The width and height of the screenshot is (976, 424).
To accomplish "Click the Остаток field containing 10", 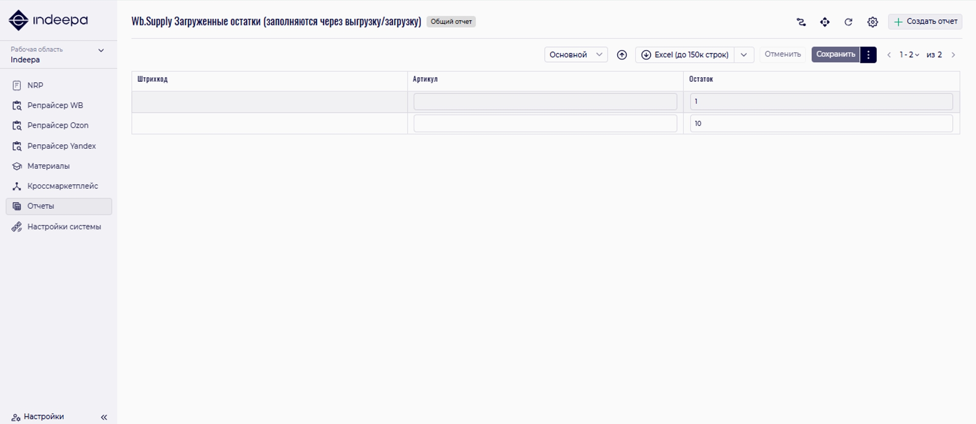I will [821, 124].
